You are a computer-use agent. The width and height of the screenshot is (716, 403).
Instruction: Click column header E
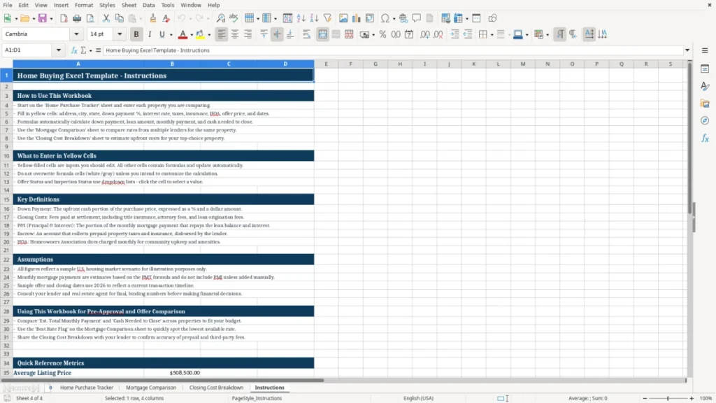[326, 64]
